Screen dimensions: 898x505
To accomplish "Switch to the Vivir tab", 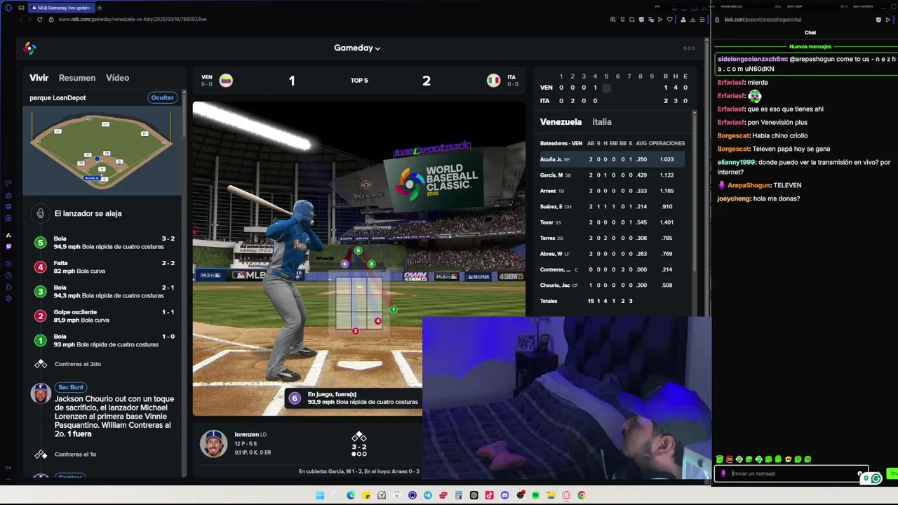I will pos(39,78).
